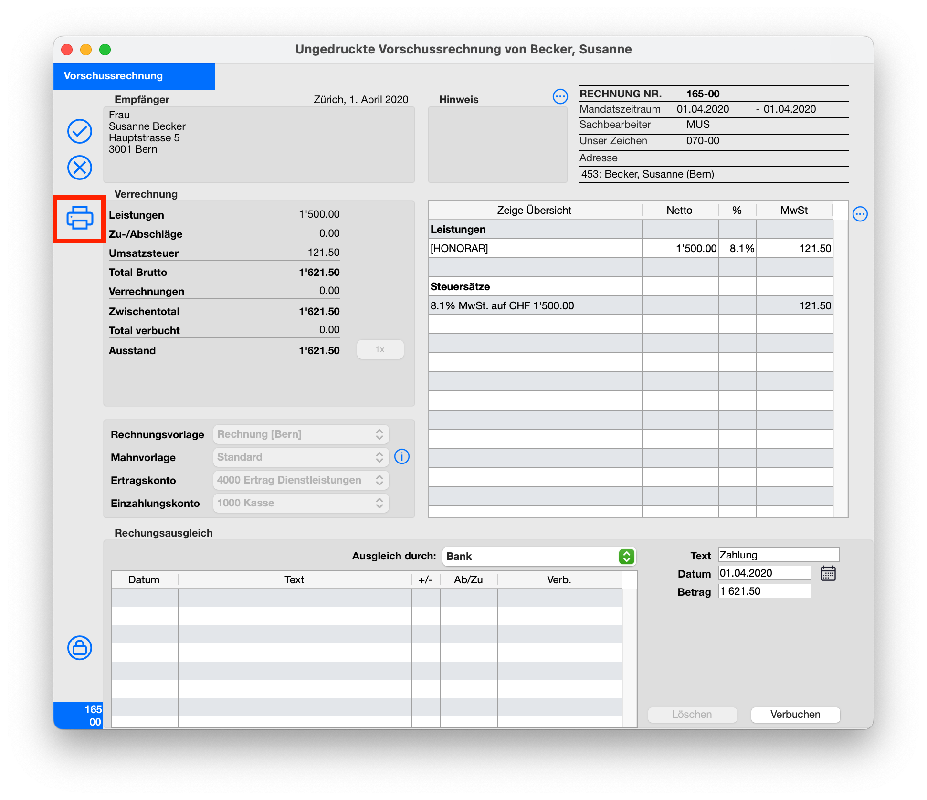Show Mahnvorlage info icon
This screenshot has width=927, height=800.
coord(402,457)
